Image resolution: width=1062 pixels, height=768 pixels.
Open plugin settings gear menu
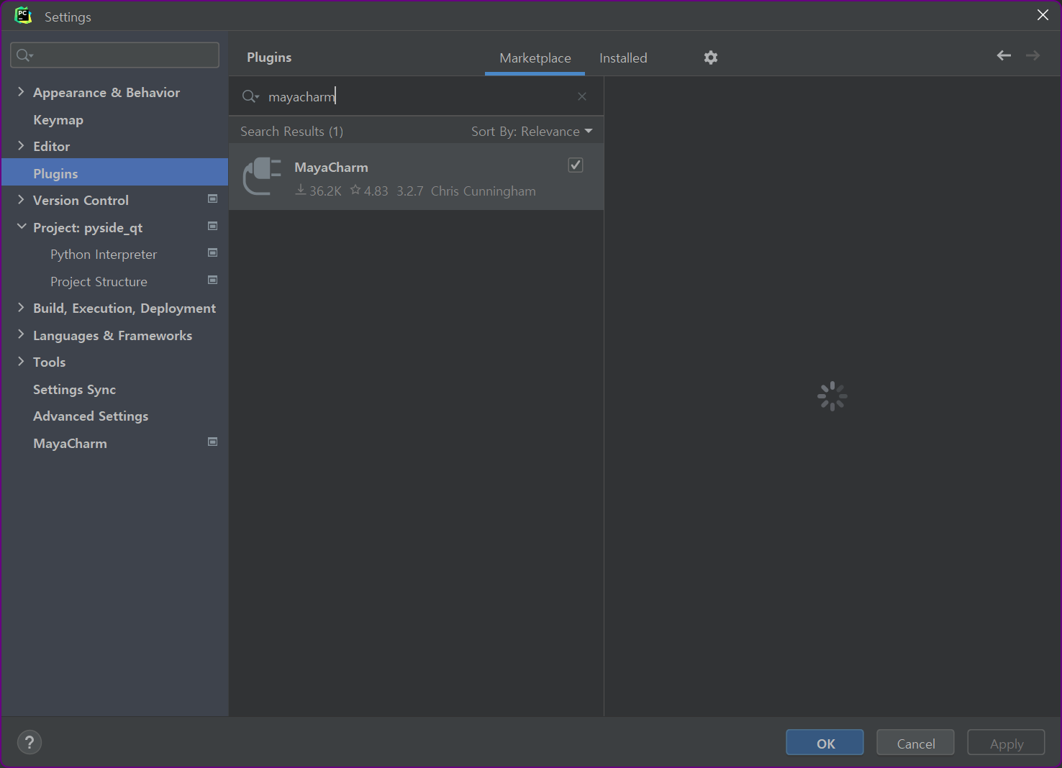(711, 58)
